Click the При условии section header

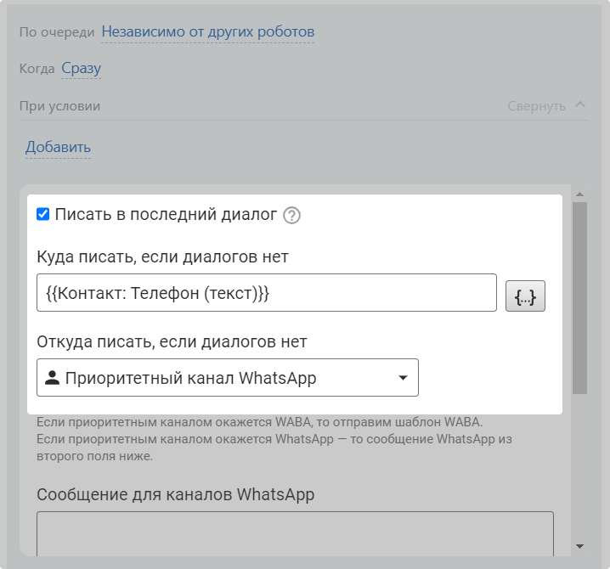tap(60, 106)
